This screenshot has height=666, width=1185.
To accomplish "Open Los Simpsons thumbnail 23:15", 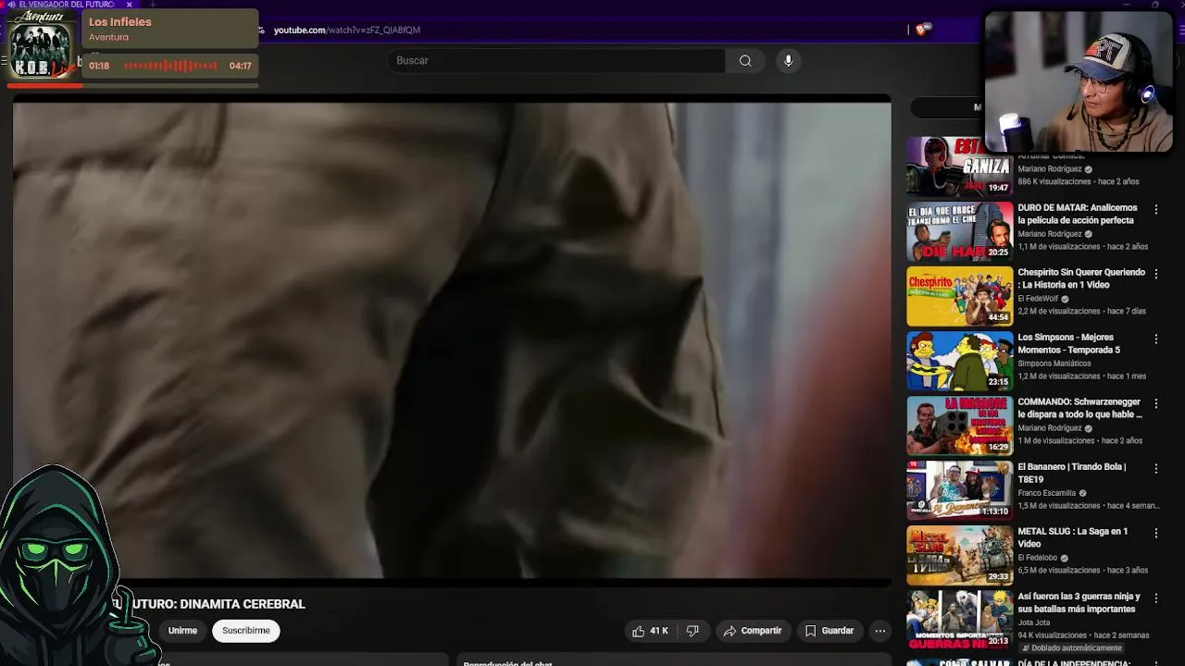I will click(959, 361).
